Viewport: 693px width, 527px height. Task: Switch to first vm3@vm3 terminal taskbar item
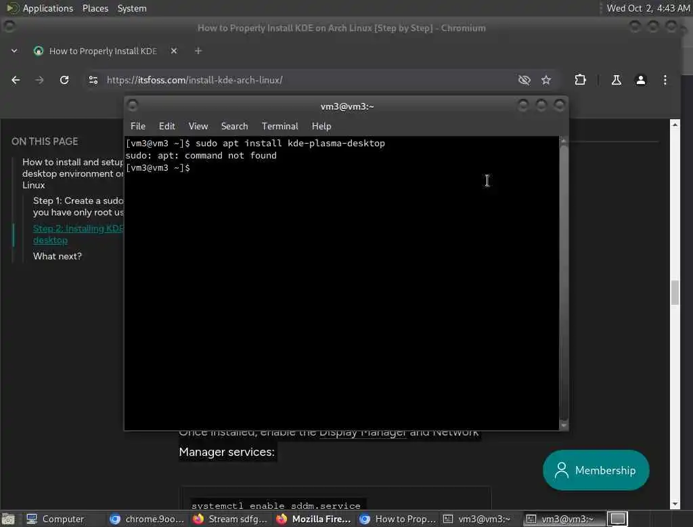pos(480,519)
